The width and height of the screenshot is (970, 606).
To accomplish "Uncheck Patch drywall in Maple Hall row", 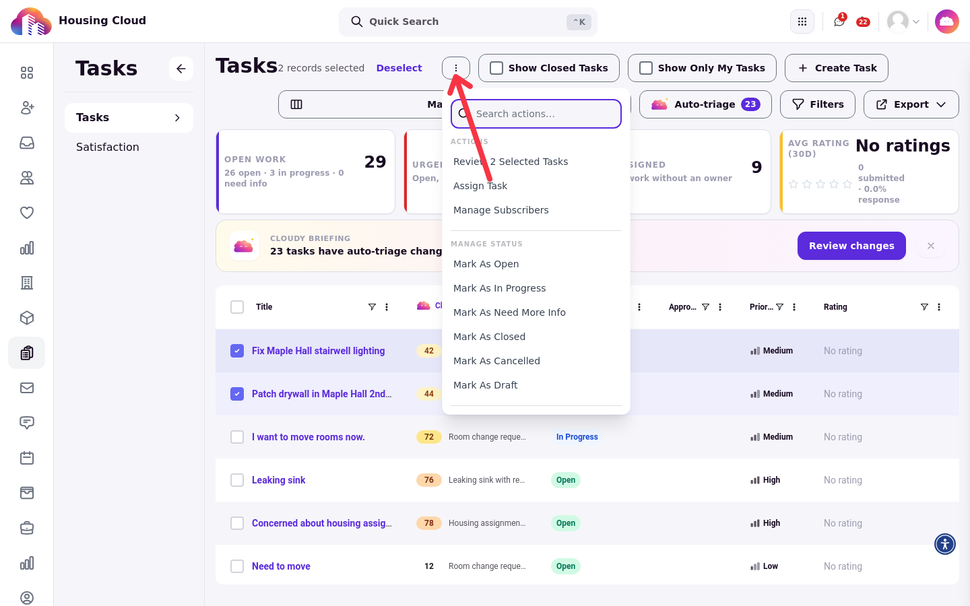I will click(x=237, y=394).
